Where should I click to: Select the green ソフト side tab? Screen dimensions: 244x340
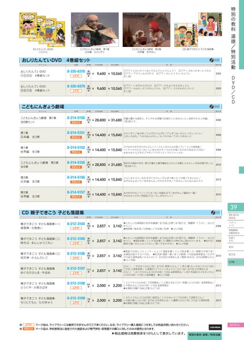tap(236, 262)
